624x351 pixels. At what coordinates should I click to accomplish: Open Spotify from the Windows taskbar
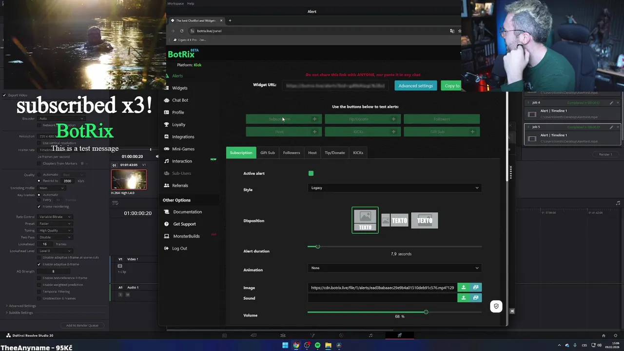(317, 345)
